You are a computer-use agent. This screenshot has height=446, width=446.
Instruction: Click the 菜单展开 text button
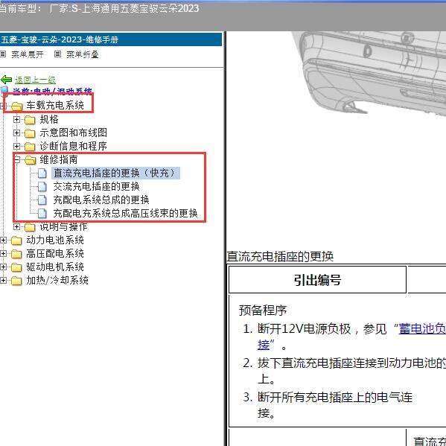(x=28, y=54)
